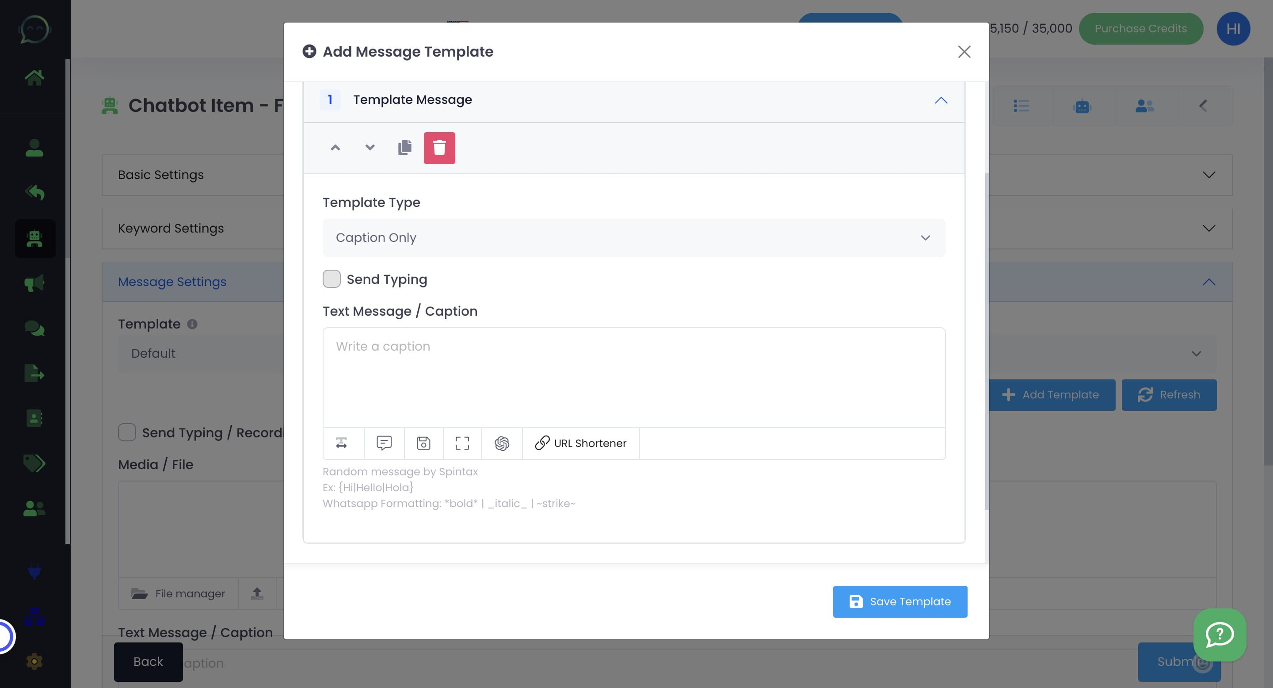Open the ChatGPT AI writer tool
This screenshot has width=1273, height=688.
click(502, 443)
